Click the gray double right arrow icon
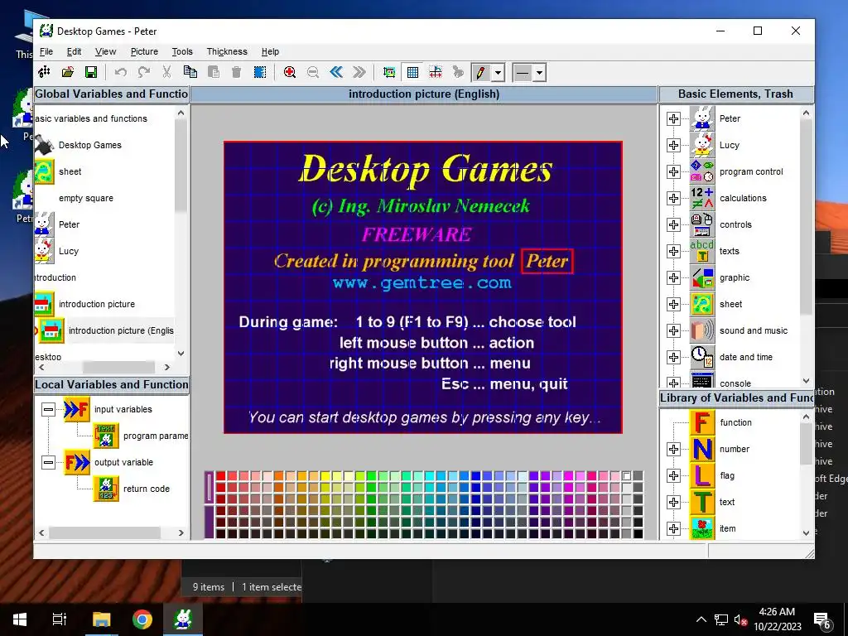The height and width of the screenshot is (636, 848). point(359,72)
